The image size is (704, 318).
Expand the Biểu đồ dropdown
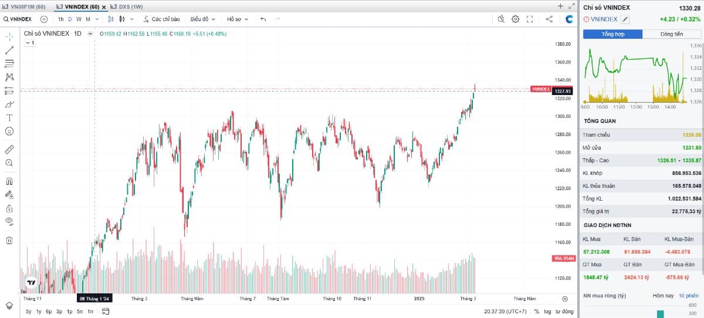click(202, 19)
